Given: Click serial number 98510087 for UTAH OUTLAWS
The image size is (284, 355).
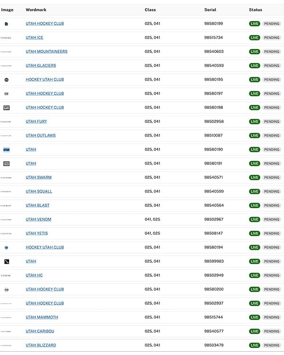Looking at the screenshot, I should [x=213, y=135].
